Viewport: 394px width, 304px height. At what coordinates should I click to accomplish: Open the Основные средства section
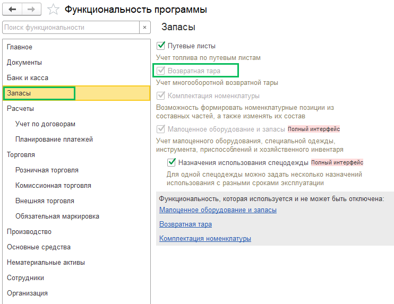coord(76,247)
